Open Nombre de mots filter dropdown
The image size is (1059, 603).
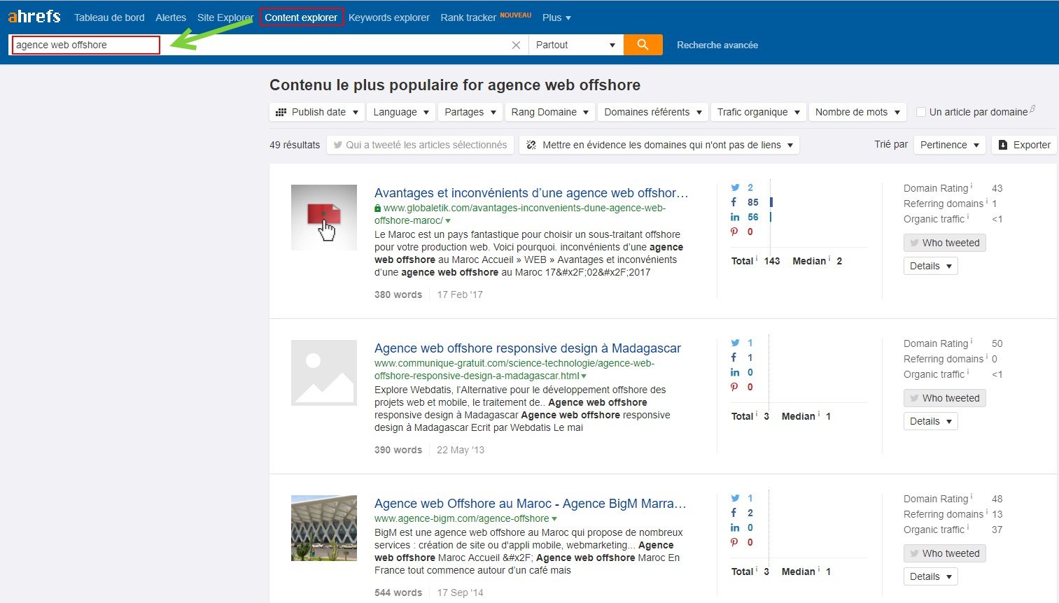click(857, 112)
